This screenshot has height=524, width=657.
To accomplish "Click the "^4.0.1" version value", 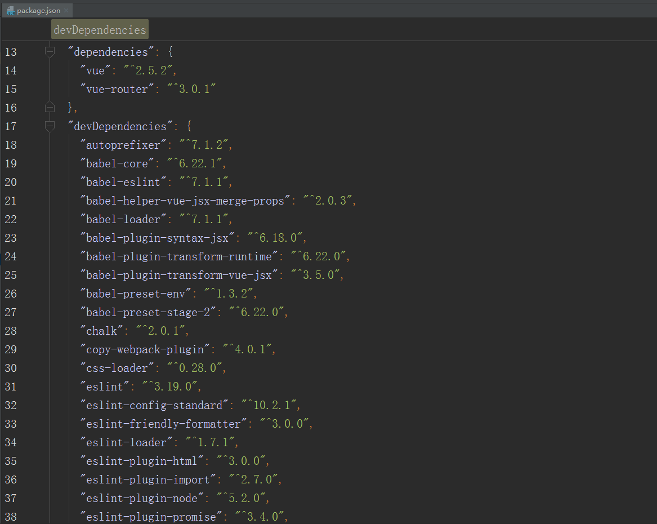I will [x=247, y=349].
